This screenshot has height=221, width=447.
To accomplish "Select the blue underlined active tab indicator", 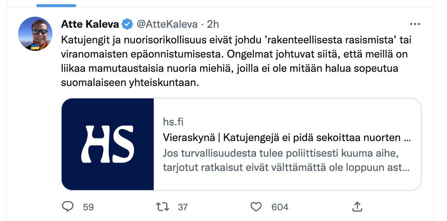I will click(56, 5).
